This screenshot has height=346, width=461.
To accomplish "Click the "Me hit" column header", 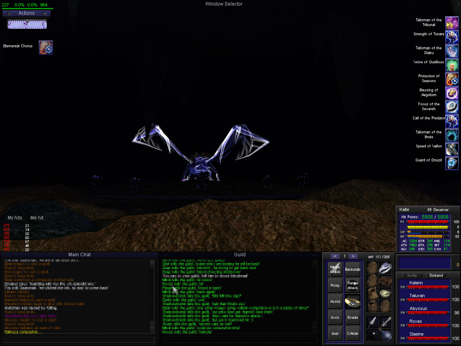I will tap(37, 218).
